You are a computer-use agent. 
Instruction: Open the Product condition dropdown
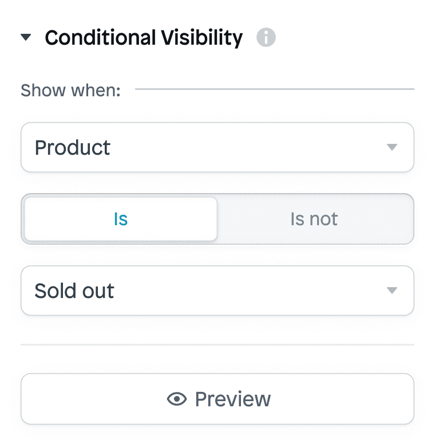click(x=217, y=147)
